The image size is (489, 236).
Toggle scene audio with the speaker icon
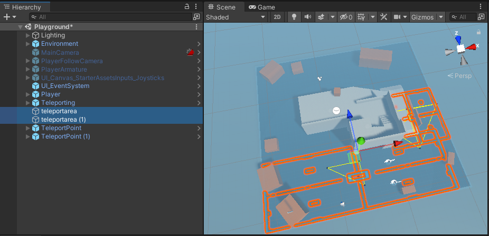[307, 17]
